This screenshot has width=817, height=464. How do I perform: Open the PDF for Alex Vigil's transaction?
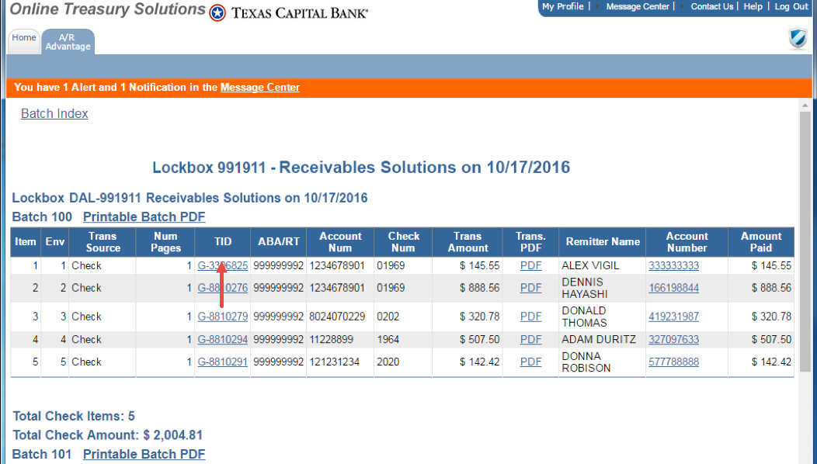click(x=530, y=266)
